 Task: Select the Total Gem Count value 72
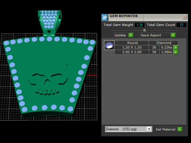point(181,25)
